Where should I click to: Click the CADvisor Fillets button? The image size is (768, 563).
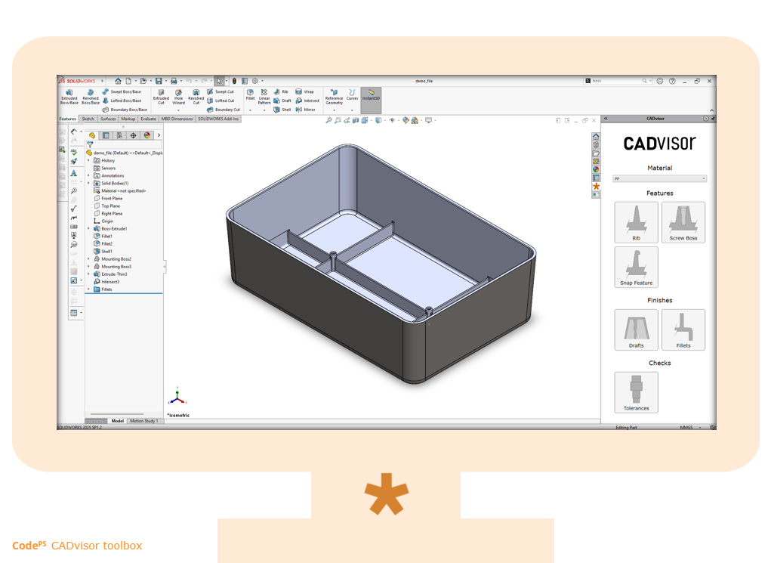683,329
